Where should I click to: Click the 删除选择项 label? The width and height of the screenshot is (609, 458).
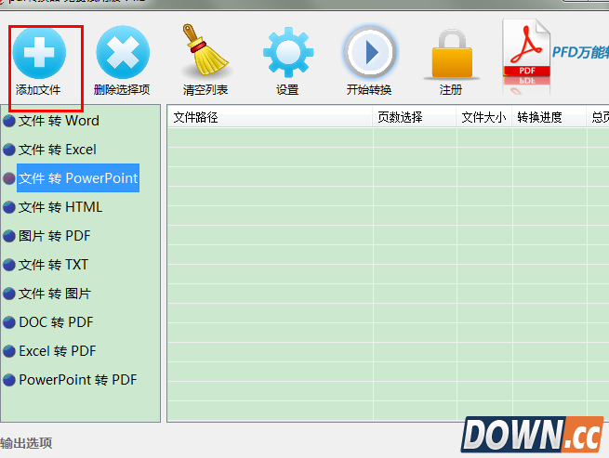(122, 90)
